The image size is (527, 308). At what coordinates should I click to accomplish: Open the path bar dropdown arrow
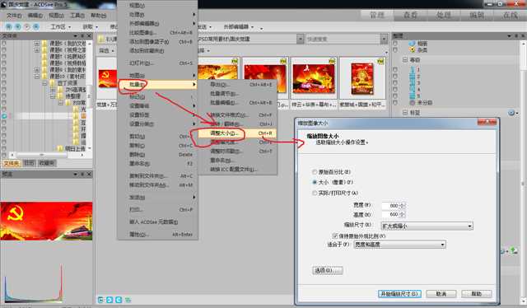click(300, 39)
